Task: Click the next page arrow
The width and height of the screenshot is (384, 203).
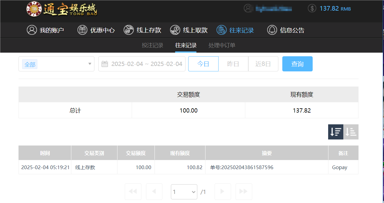Action: 223,192
